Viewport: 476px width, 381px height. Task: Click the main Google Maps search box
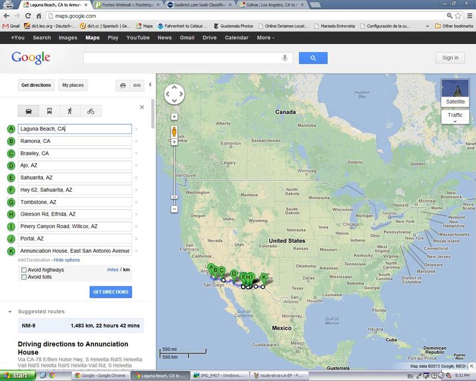(x=188, y=58)
